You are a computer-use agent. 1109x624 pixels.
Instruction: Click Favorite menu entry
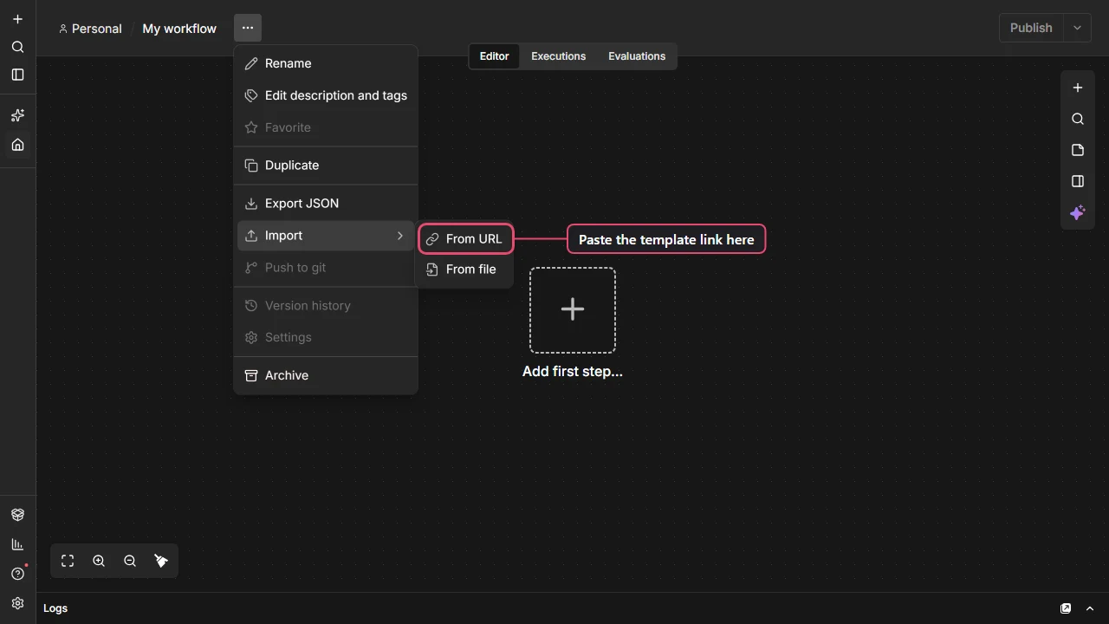pyautogui.click(x=326, y=127)
